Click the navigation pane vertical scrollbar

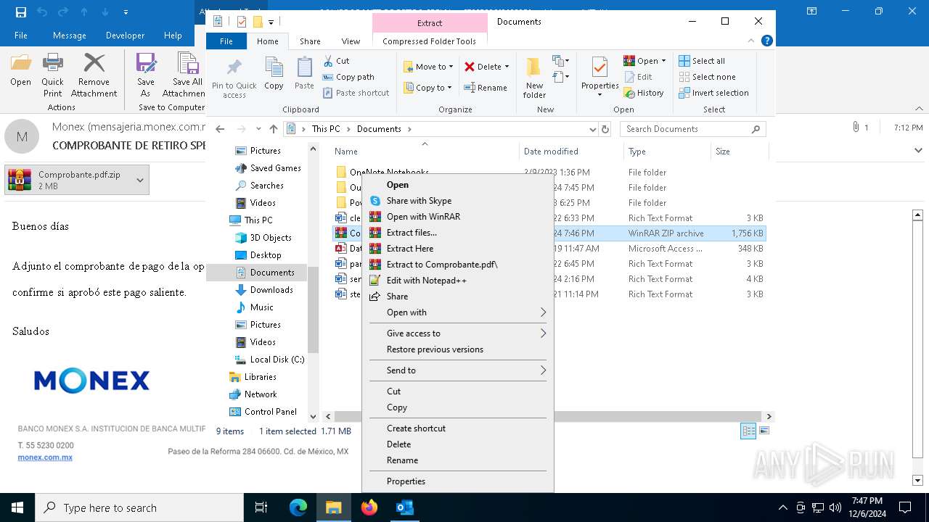[x=314, y=308]
